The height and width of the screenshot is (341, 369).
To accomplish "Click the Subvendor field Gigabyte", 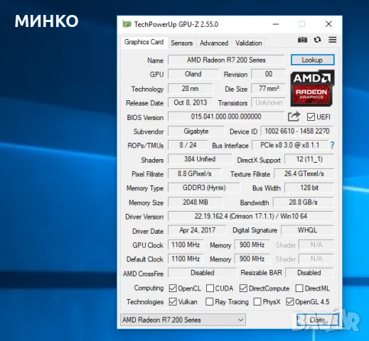I will click(x=196, y=131).
